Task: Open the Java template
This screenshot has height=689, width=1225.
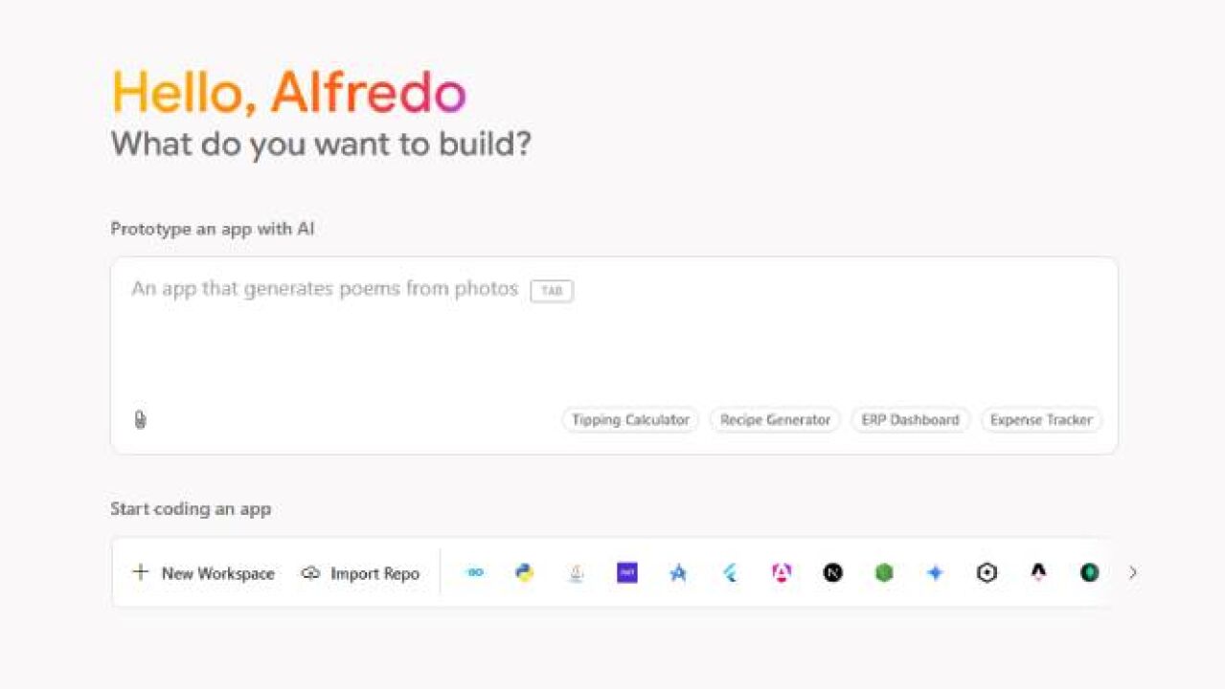Action: pyautogui.click(x=576, y=572)
